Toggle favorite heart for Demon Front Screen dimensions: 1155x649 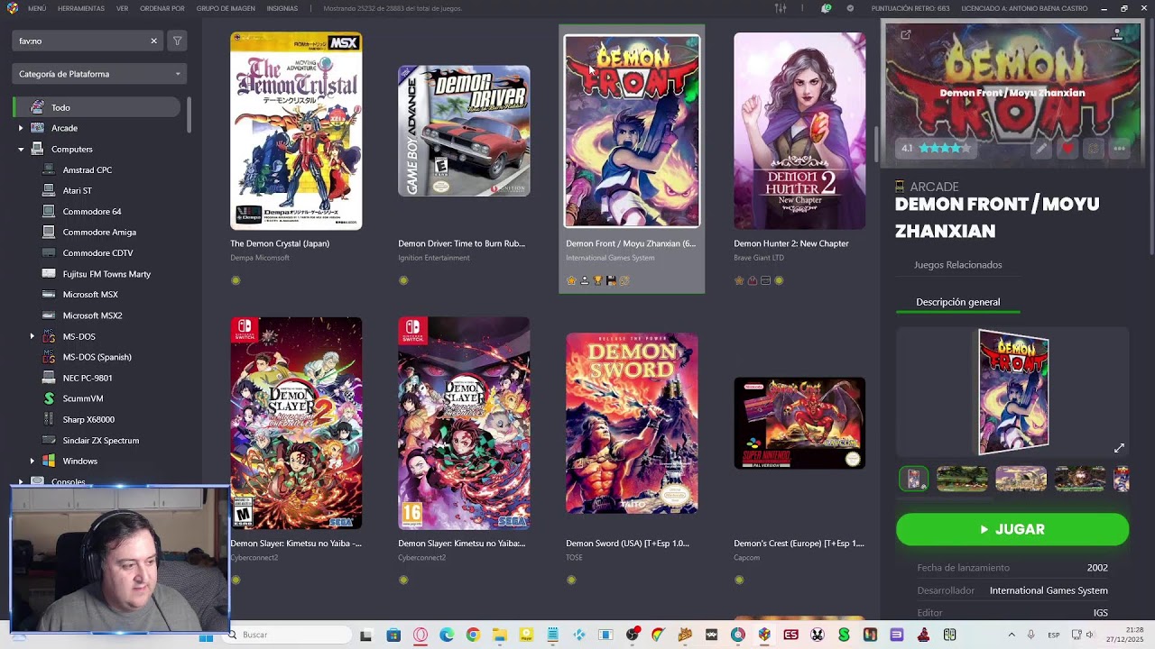pos(1067,149)
